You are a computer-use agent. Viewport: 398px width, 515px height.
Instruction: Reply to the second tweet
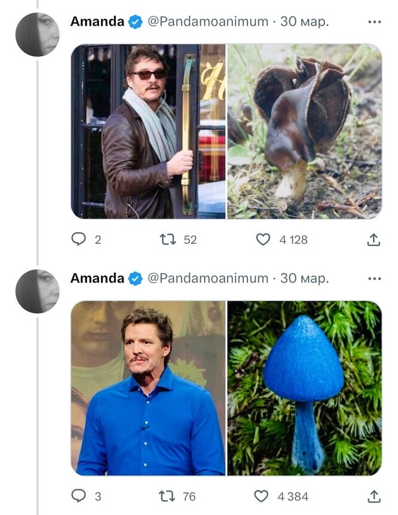coord(79,496)
